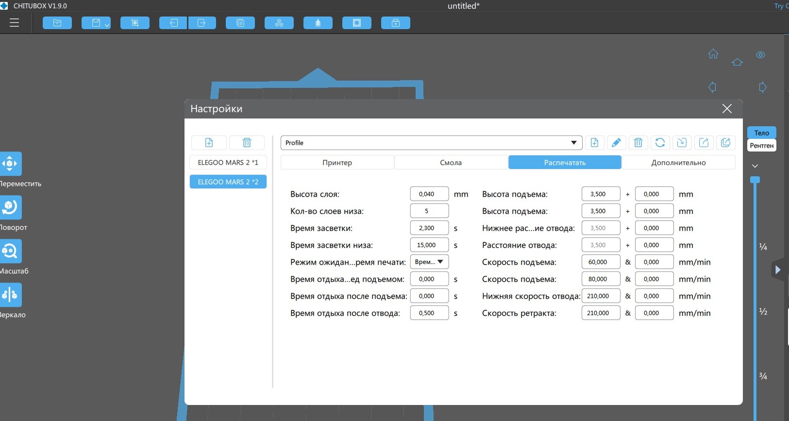Open the Режим ожидания dropdown
The width and height of the screenshot is (789, 421).
[x=429, y=262]
